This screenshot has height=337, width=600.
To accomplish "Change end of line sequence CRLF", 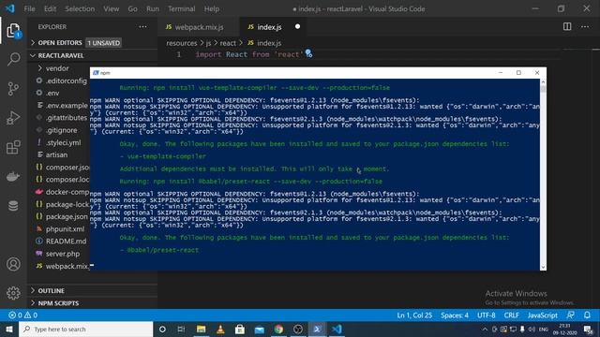I will 511,315.
